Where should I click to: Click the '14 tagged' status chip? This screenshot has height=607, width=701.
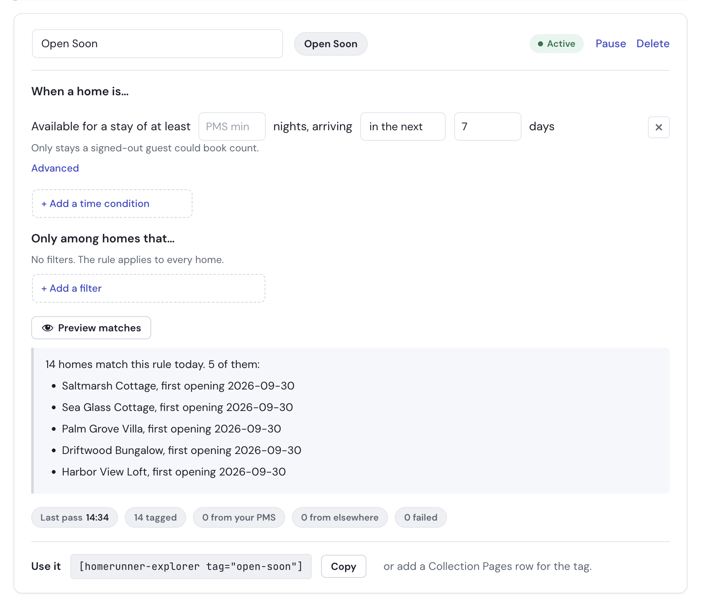point(155,517)
